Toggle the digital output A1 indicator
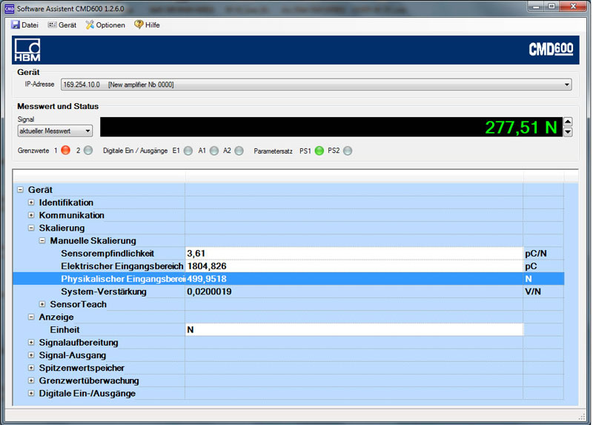 (x=214, y=151)
